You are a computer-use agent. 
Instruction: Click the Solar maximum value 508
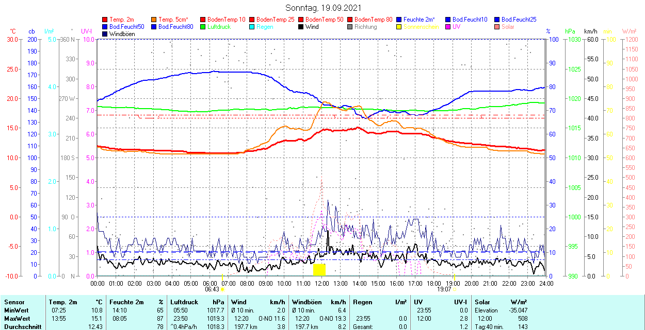coord(522,319)
